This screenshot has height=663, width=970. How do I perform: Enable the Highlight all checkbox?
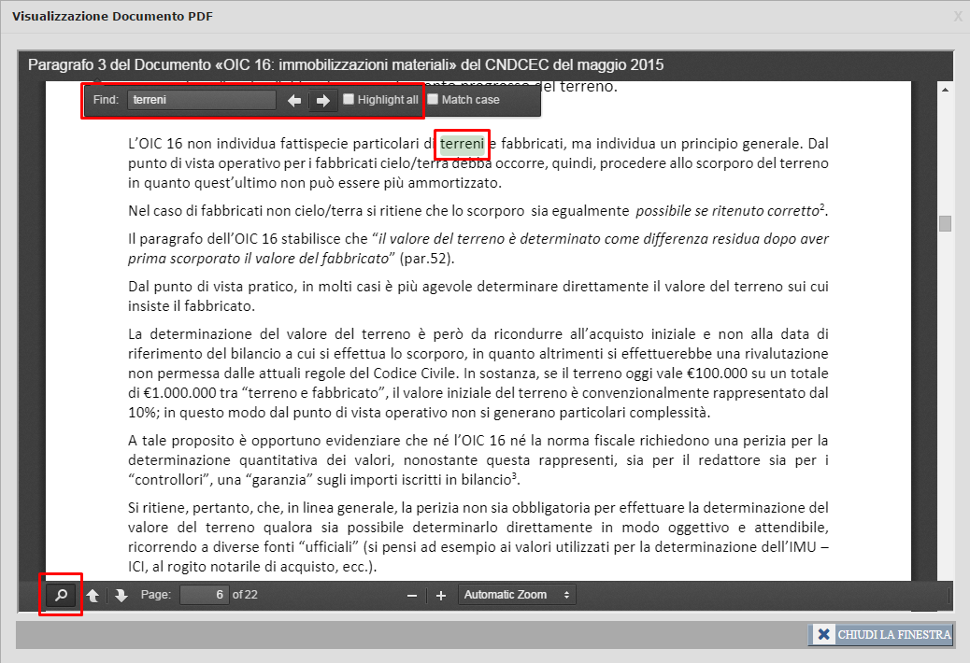[349, 99]
